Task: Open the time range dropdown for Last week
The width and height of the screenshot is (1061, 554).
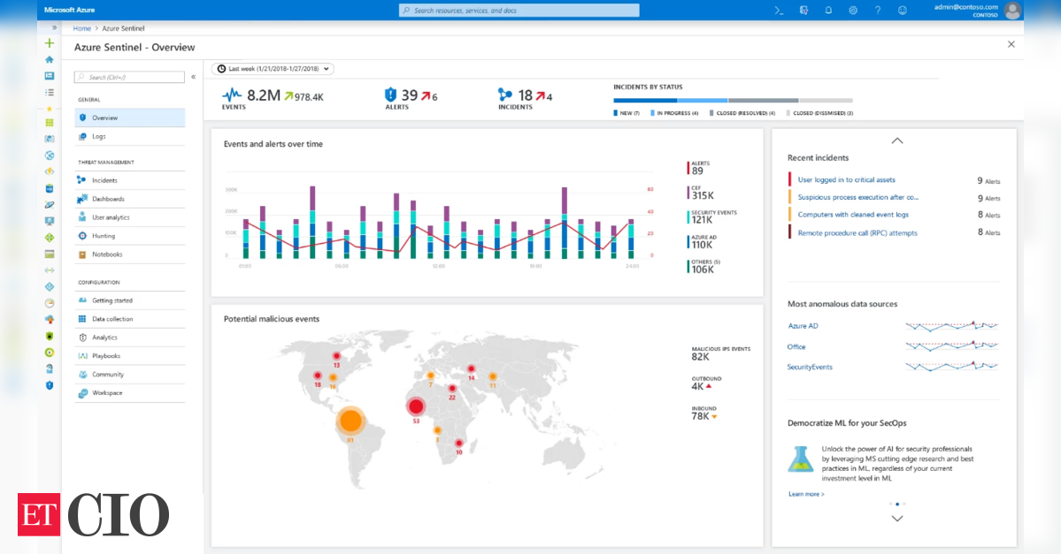Action: tap(273, 68)
